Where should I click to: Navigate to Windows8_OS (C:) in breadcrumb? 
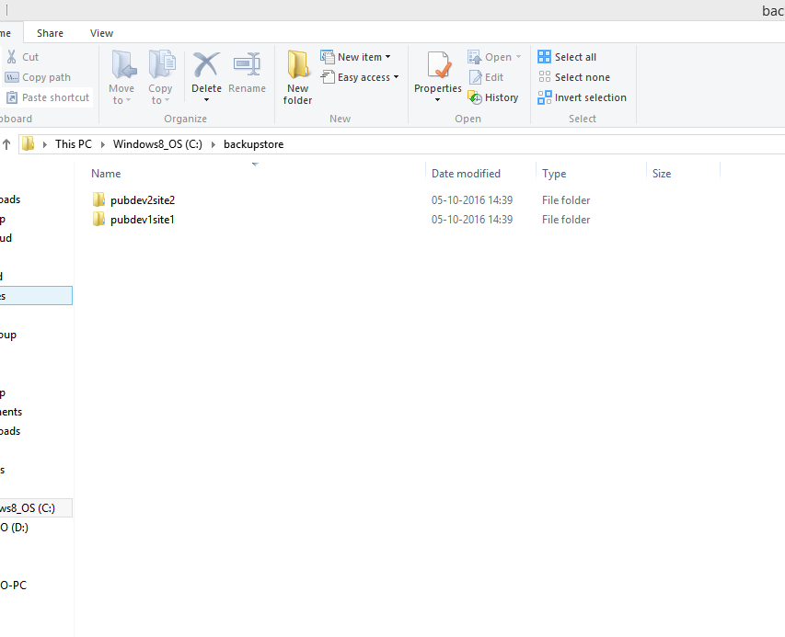pos(156,143)
